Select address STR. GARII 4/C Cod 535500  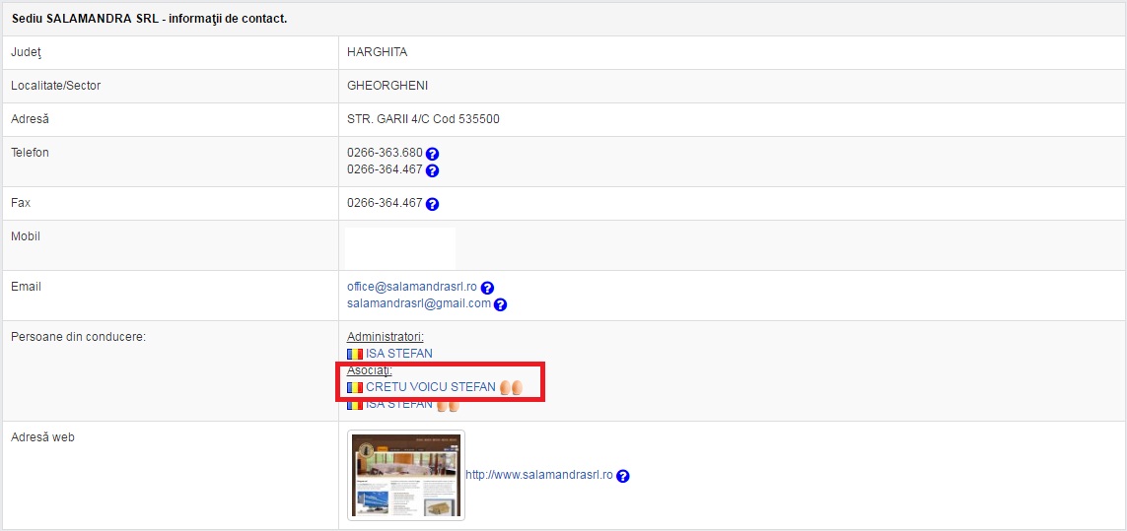(423, 119)
